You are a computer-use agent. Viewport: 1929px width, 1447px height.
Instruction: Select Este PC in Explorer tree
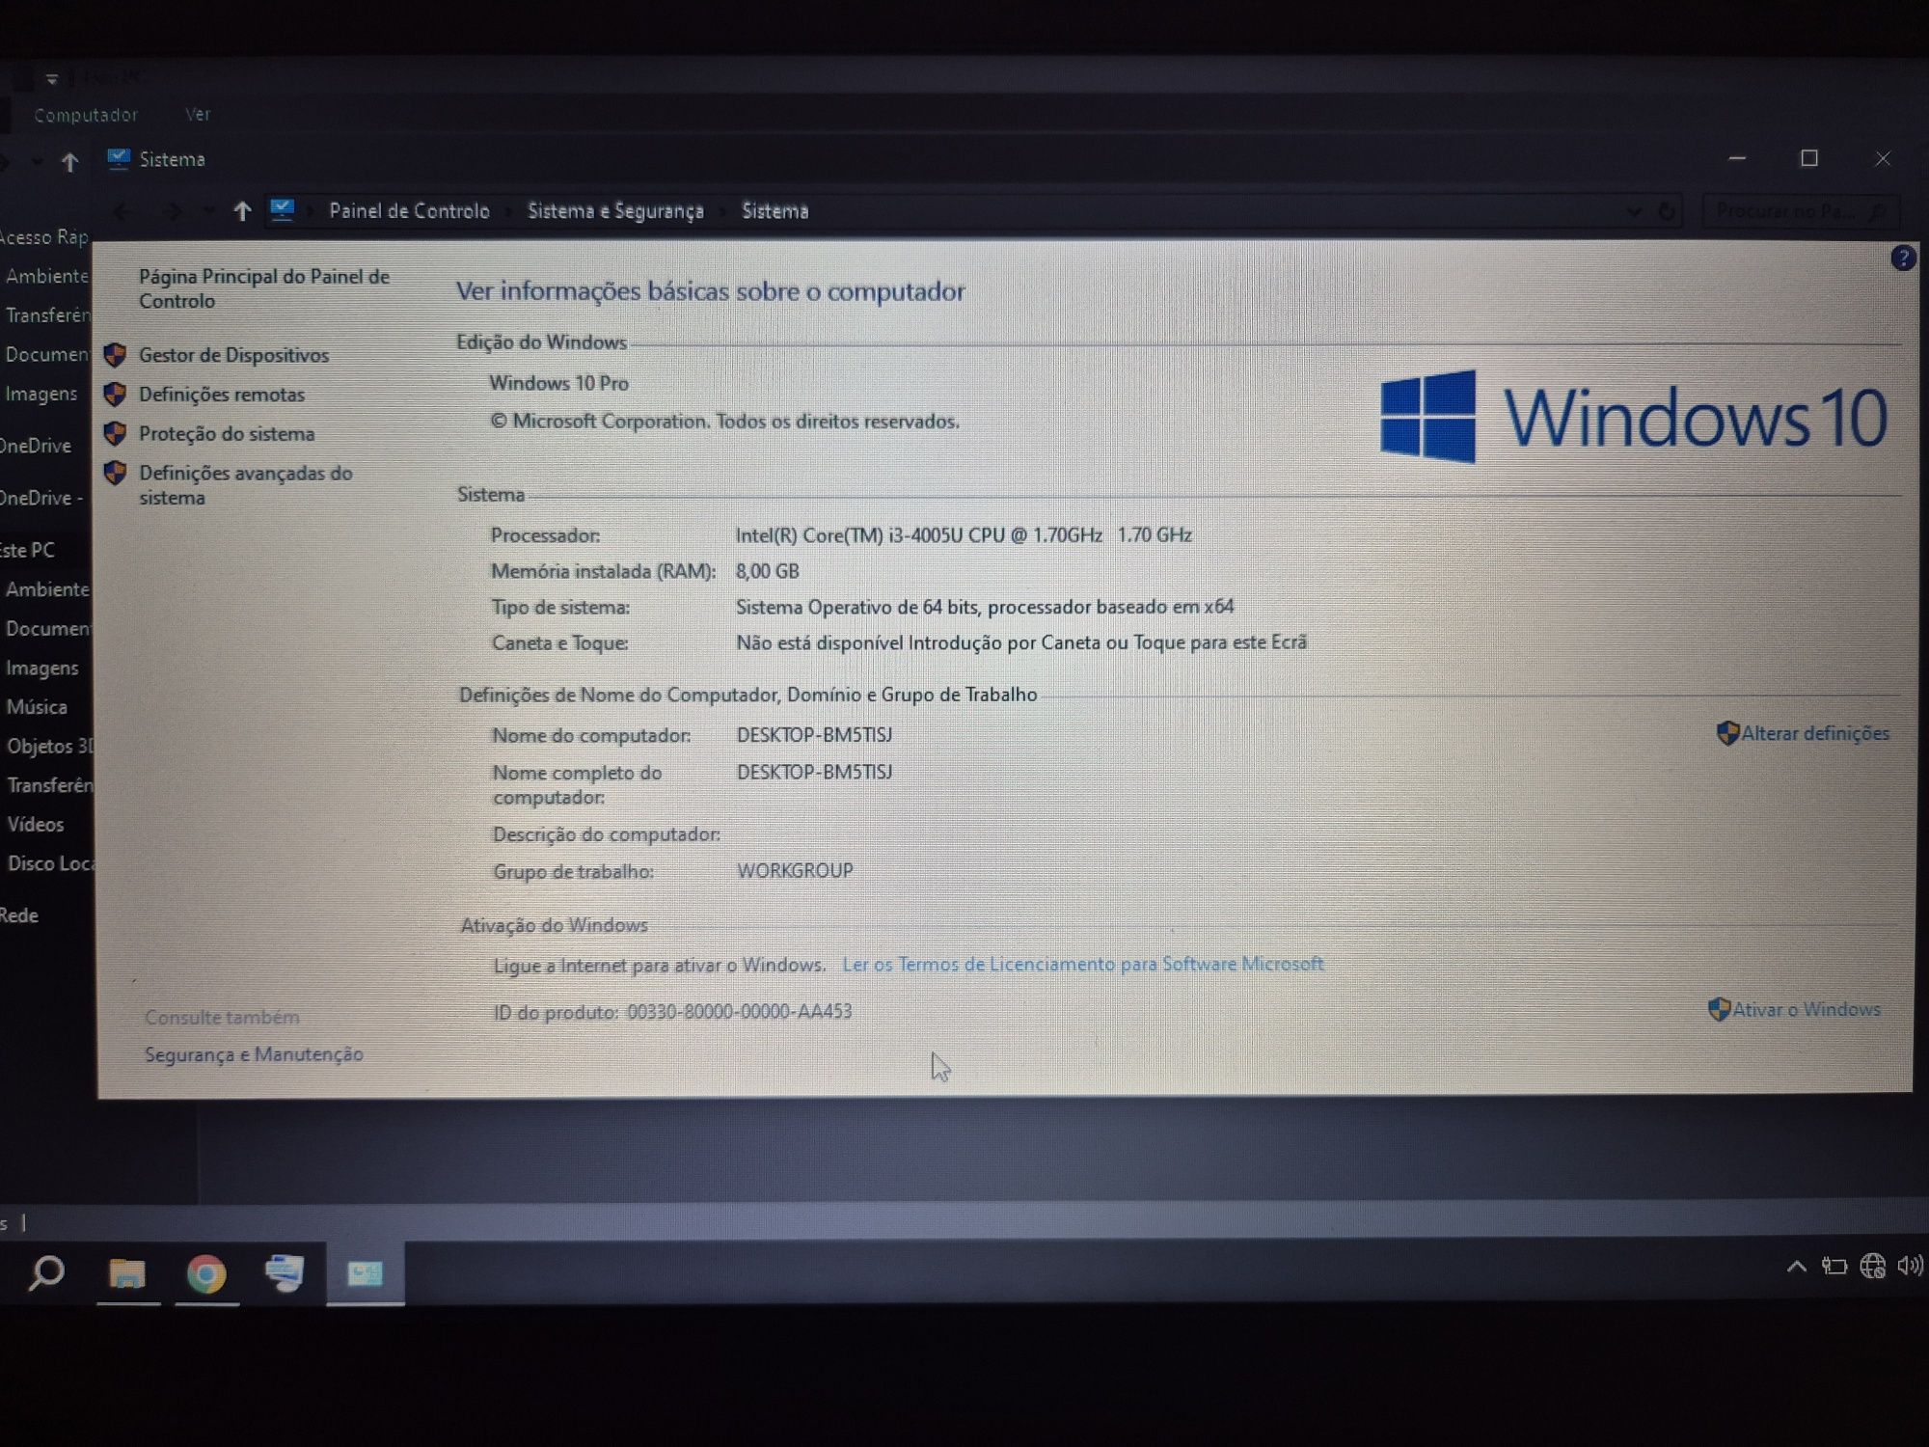[x=28, y=550]
